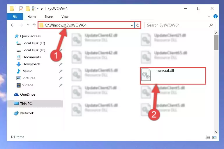Click the scrollbar down arrow
Viewport: 224px width, 149px height.
point(216,132)
